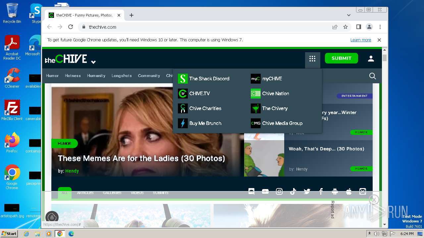Click the Twitter bird social icon

[x=307, y=191]
